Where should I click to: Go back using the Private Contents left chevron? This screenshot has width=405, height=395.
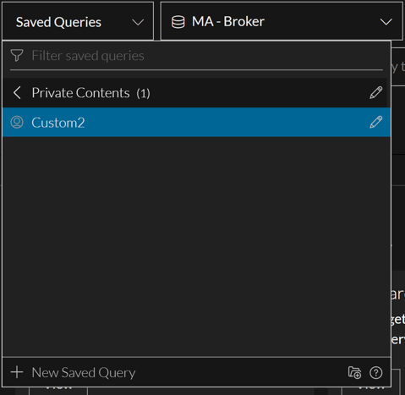tap(17, 92)
